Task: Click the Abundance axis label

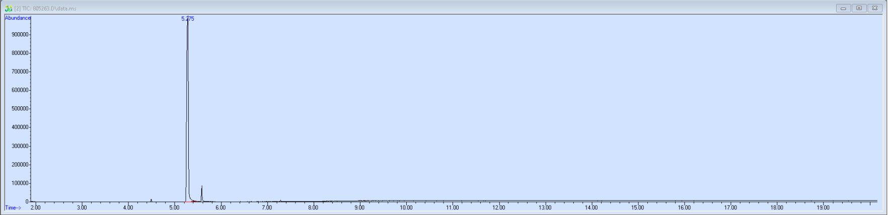Action: tap(18, 18)
